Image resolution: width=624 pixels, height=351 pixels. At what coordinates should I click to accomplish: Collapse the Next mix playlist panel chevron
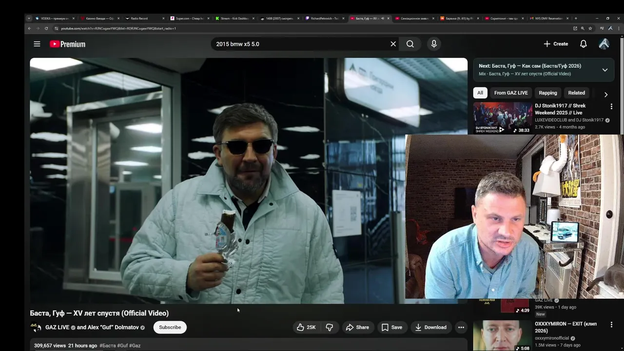(x=604, y=70)
